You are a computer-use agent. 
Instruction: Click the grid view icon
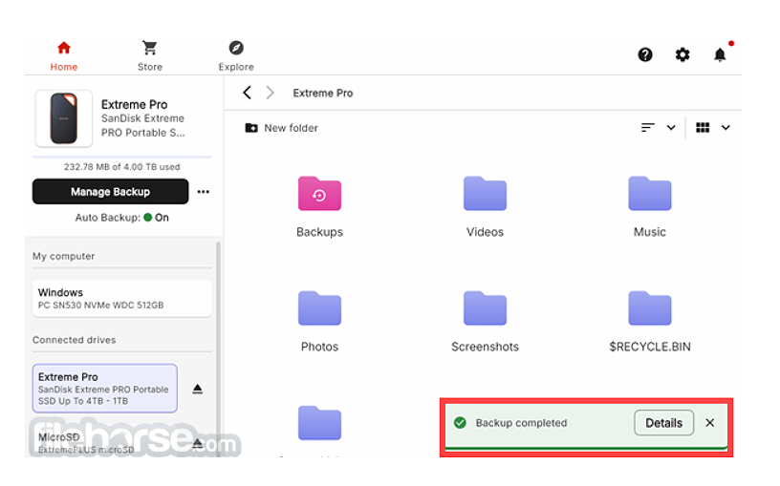pyautogui.click(x=703, y=128)
